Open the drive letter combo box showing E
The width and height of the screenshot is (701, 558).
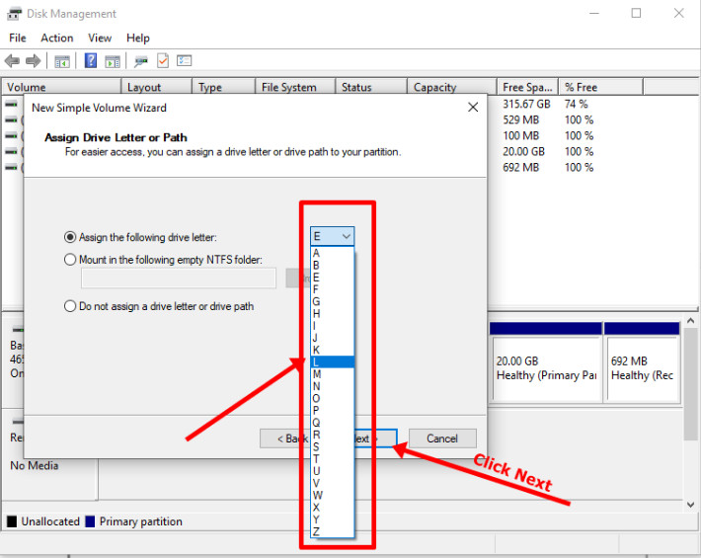[332, 236]
